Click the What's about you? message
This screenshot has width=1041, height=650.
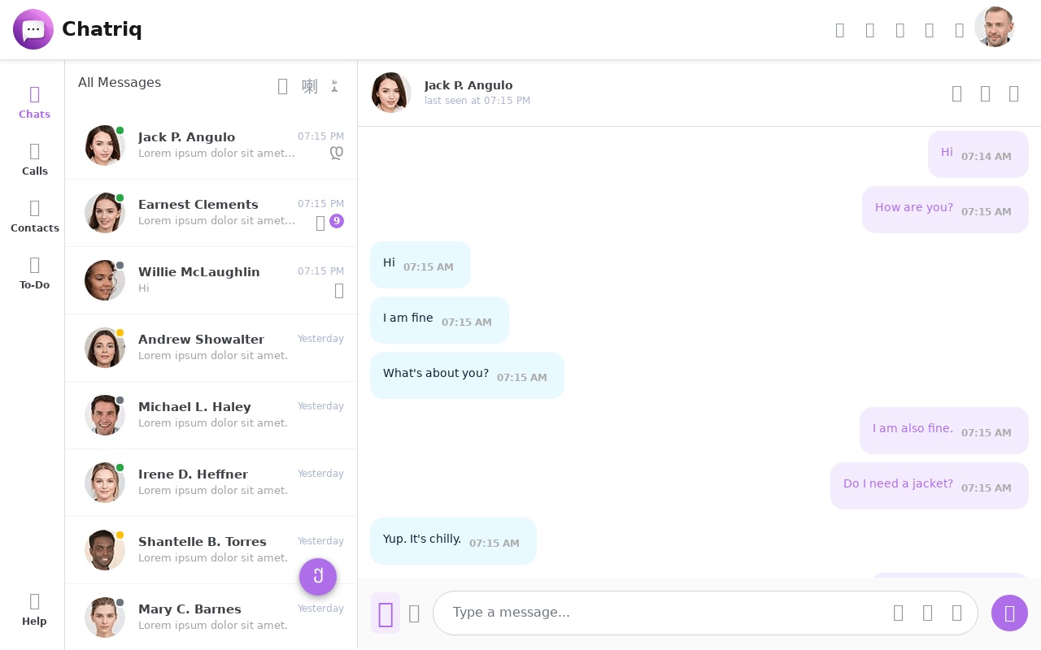[467, 375]
